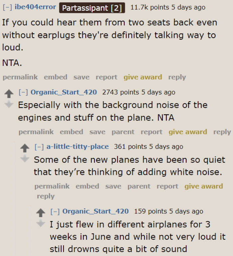Upvote Organic_Start_420's background noise comment
Image resolution: width=233 pixels, height=256 pixels.
(x=9, y=94)
